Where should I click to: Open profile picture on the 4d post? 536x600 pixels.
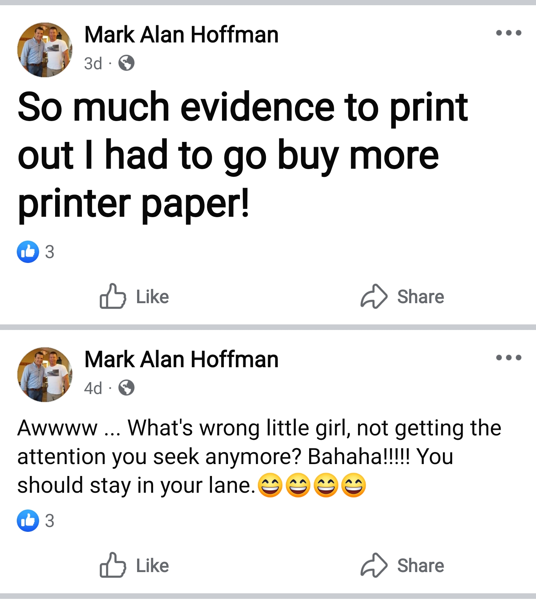click(45, 374)
